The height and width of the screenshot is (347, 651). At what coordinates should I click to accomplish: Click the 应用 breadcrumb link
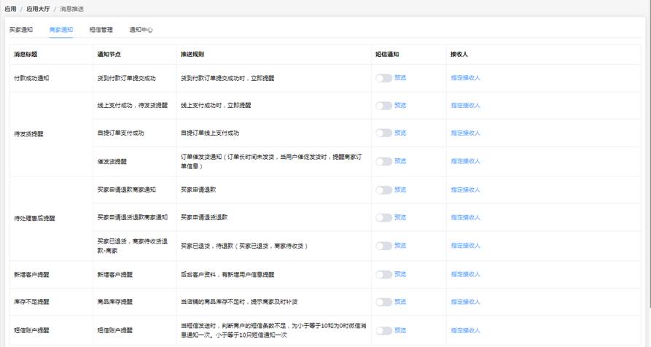[10, 9]
